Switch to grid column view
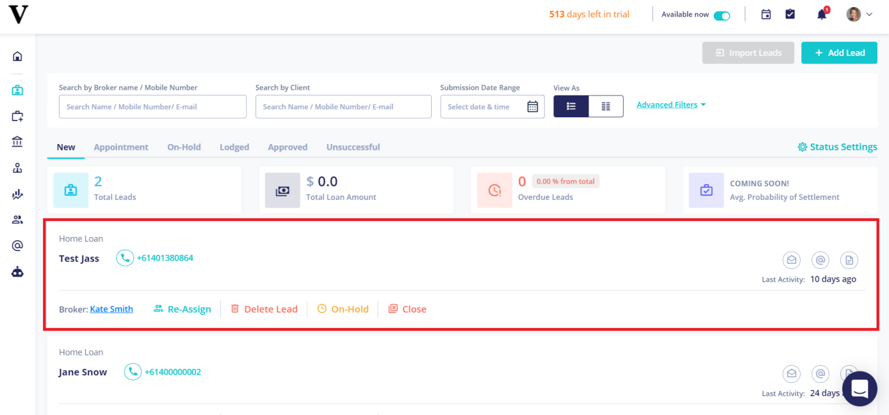 (x=606, y=106)
